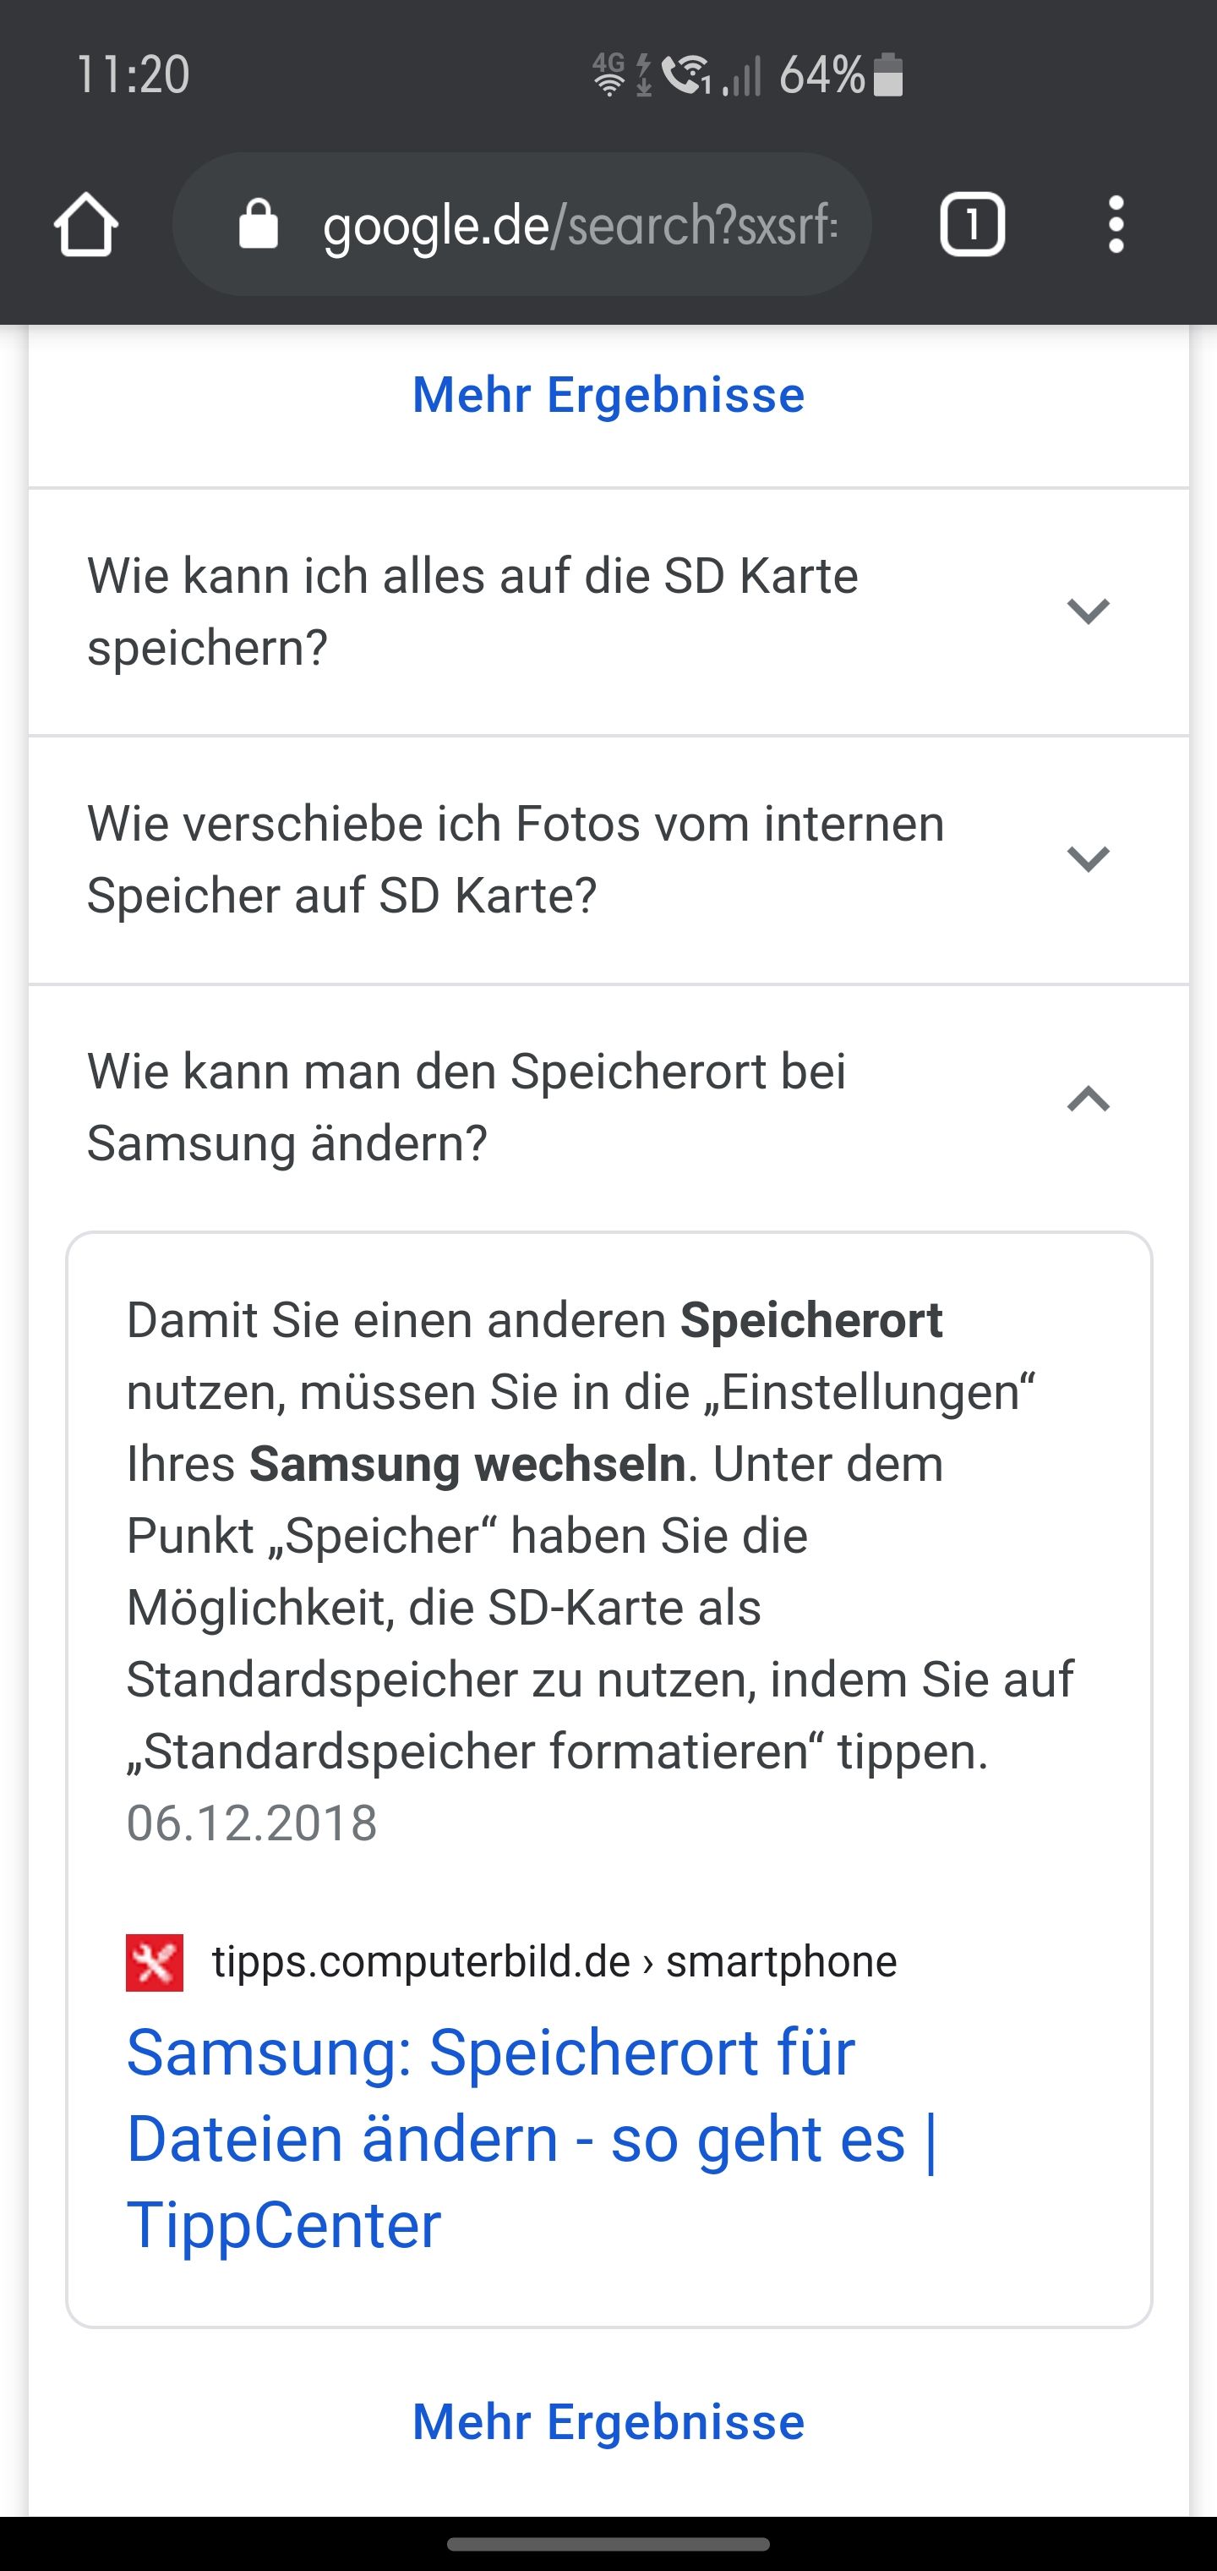The image size is (1217, 2571).
Task: Tap the question "Wie kann man den Speicherort bei Samsung ändern?"
Action: click(x=466, y=1107)
